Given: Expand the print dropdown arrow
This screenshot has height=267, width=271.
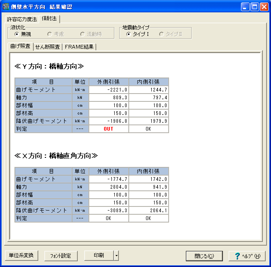Looking at the screenshot, I should click(116, 255).
